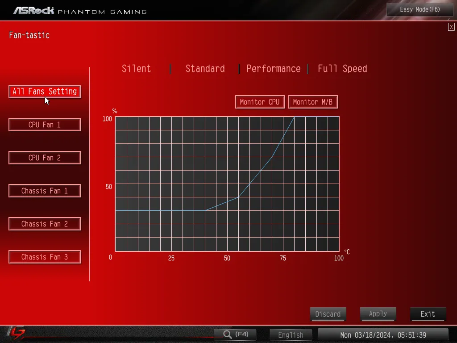Viewport: 457px width, 343px height.
Task: Choose Chassis Fan 2
Action: 45,224
